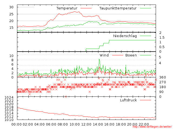The image size is (173, 129).
Task: Click the red wind legend line sample
Action: [118, 55]
